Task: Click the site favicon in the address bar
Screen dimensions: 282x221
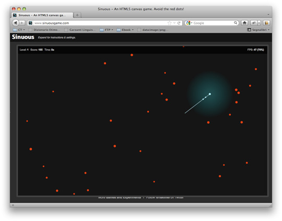Action: click(x=30, y=23)
